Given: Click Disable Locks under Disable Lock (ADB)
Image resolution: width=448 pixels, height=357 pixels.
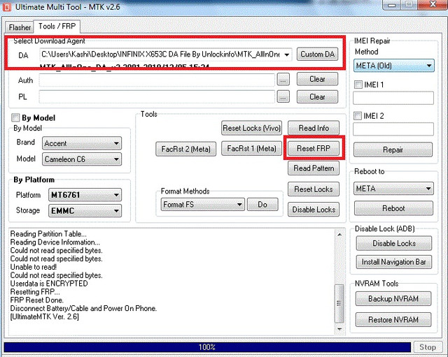Looking at the screenshot, I should [x=393, y=243].
